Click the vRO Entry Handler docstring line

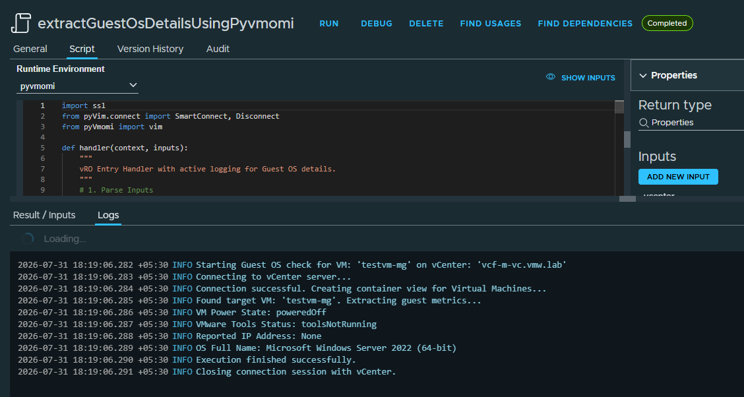click(208, 169)
